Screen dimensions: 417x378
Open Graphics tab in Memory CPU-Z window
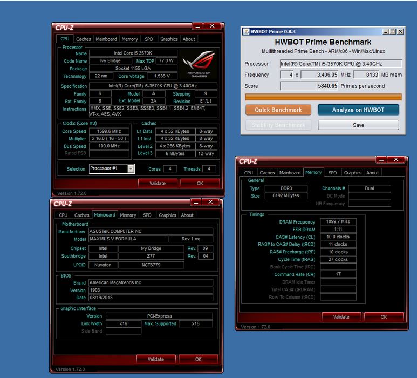click(x=353, y=172)
